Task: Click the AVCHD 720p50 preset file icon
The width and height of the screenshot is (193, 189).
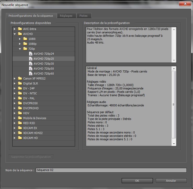Action: (31, 69)
